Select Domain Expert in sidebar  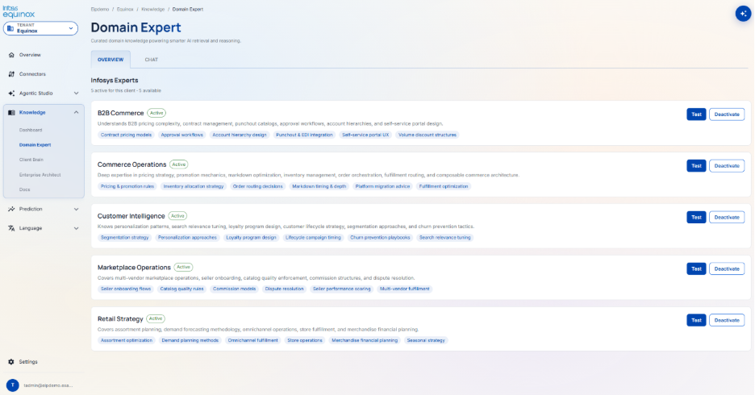[35, 145]
